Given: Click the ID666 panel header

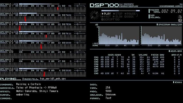Looking at the screenshot, I should pyautogui.click(x=177, y=82).
